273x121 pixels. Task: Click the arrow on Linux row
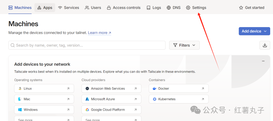(68, 89)
